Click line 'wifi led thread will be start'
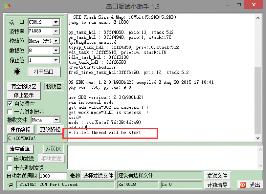Viewport: 266px width, 194px height. (105, 132)
